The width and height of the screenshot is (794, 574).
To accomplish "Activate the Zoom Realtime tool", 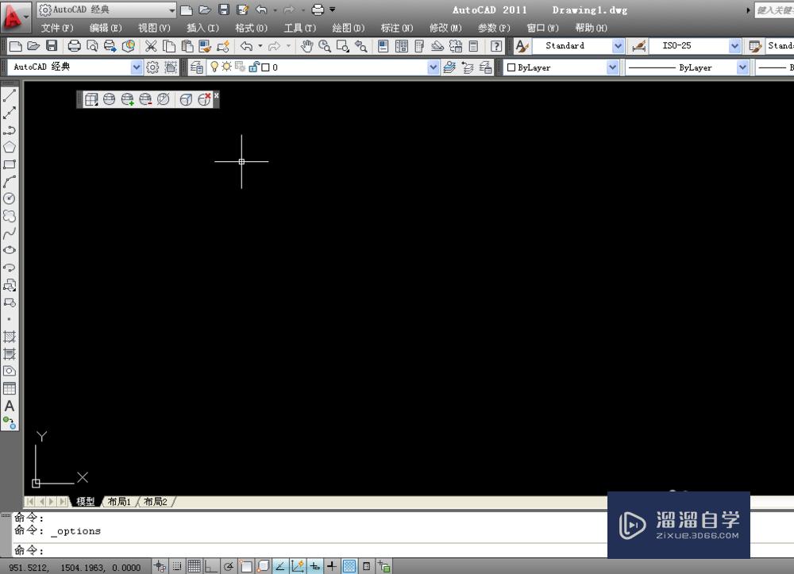I will coord(325,46).
